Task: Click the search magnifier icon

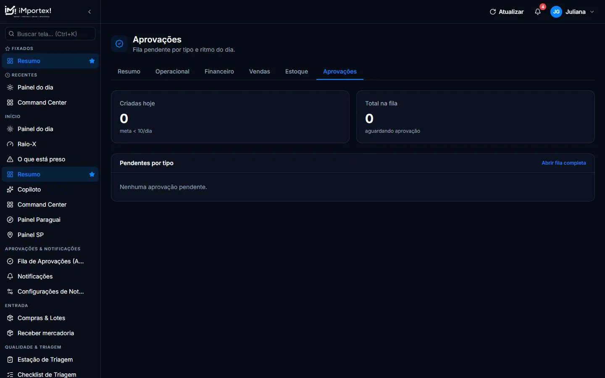Action: (12, 34)
